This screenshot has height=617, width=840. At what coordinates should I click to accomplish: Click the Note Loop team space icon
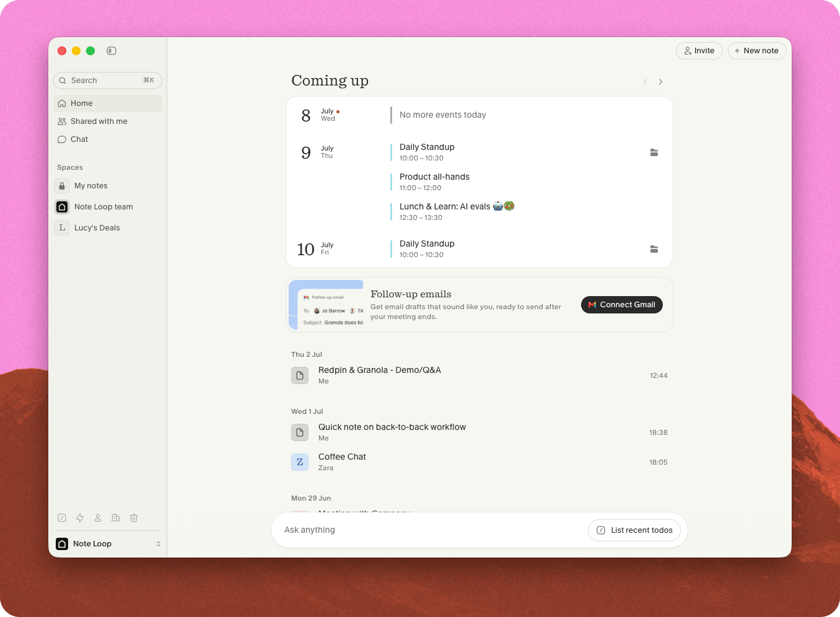click(x=62, y=207)
